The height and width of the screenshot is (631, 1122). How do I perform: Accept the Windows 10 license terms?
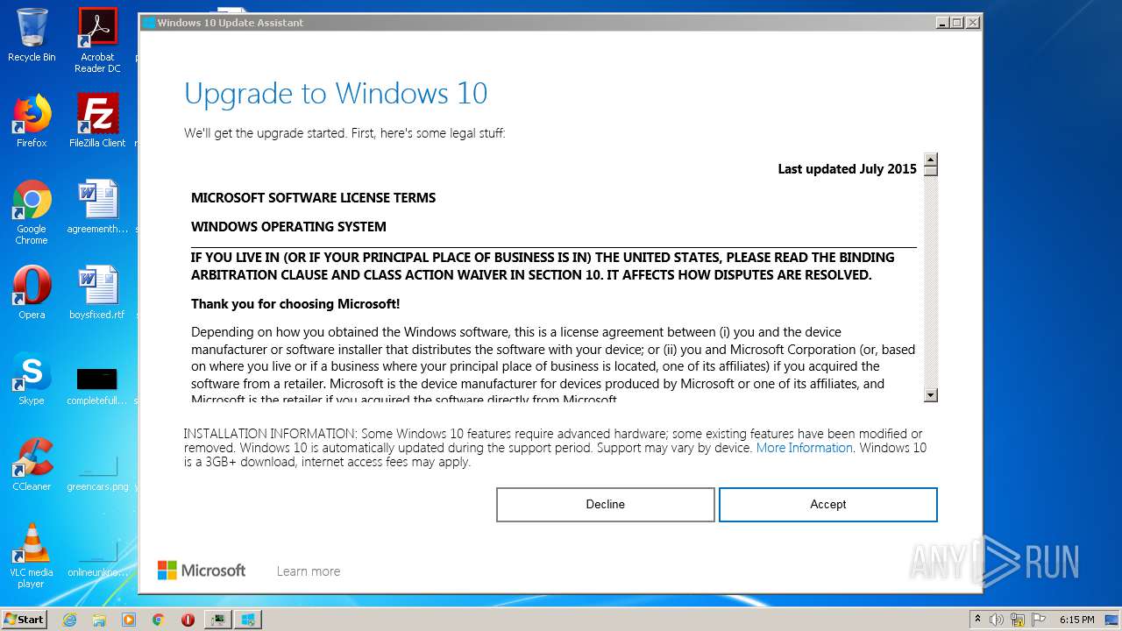pyautogui.click(x=827, y=505)
